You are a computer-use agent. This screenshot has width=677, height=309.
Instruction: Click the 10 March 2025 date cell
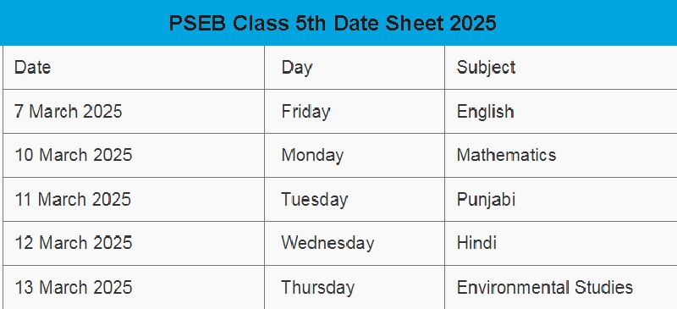[134, 155]
